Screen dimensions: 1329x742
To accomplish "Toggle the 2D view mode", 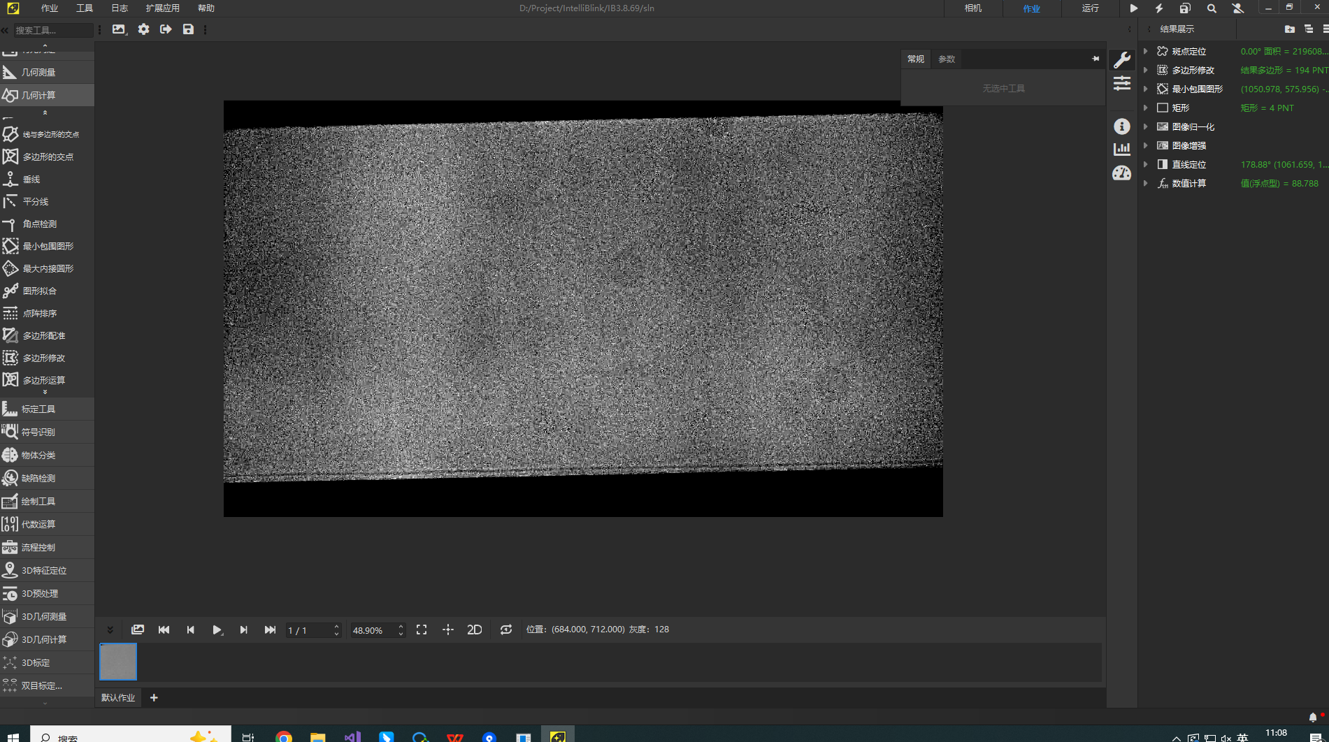I will pyautogui.click(x=475, y=630).
